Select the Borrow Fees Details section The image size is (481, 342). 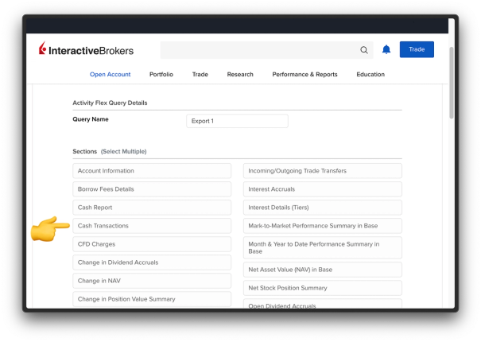pyautogui.click(x=152, y=189)
